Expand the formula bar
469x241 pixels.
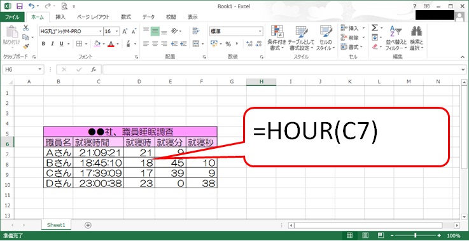463,69
